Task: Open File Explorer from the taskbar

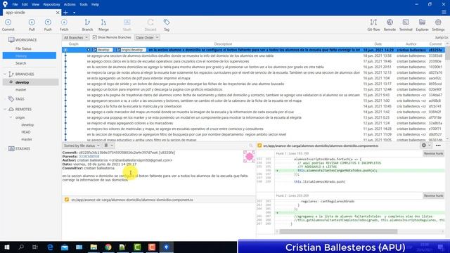Action: 94,247
